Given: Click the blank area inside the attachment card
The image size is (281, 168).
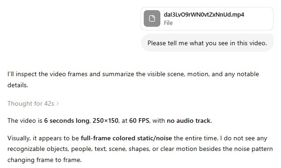Looking at the screenshot, I should (x=258, y=23).
